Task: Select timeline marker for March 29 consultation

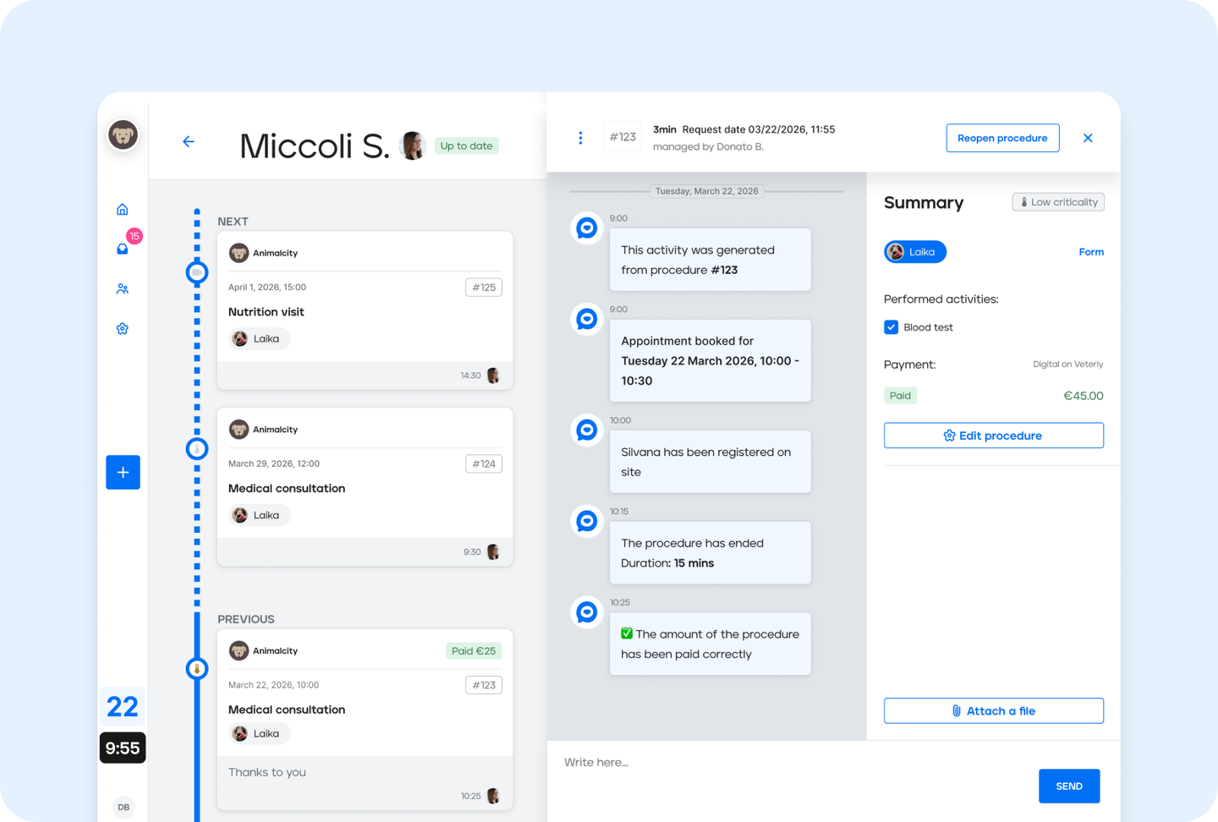Action: pyautogui.click(x=197, y=449)
